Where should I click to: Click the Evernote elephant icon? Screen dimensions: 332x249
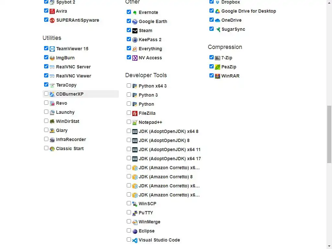coord(135,13)
